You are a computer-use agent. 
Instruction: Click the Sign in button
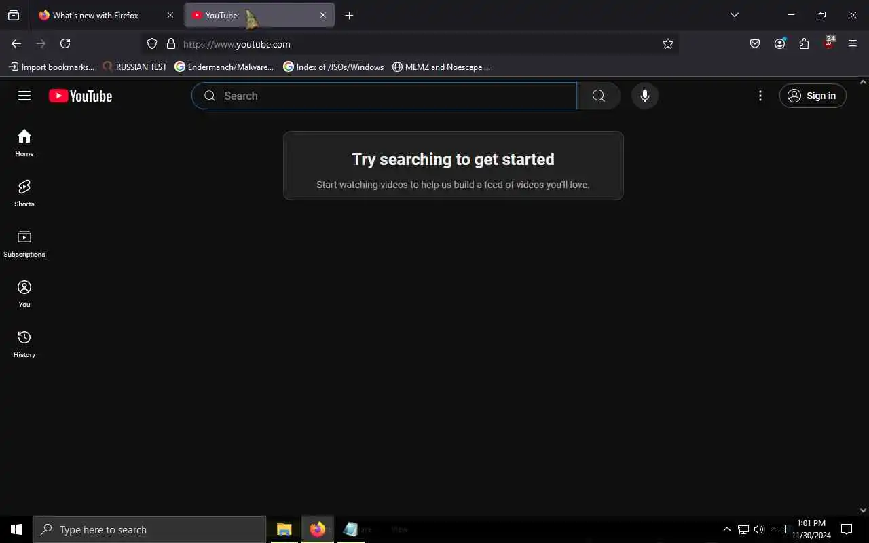pos(813,96)
